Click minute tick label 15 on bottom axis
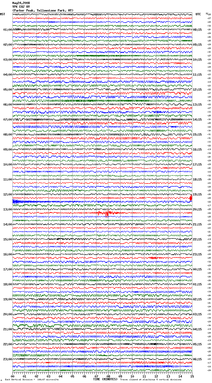This screenshot has height=383, width=212. click(192, 376)
